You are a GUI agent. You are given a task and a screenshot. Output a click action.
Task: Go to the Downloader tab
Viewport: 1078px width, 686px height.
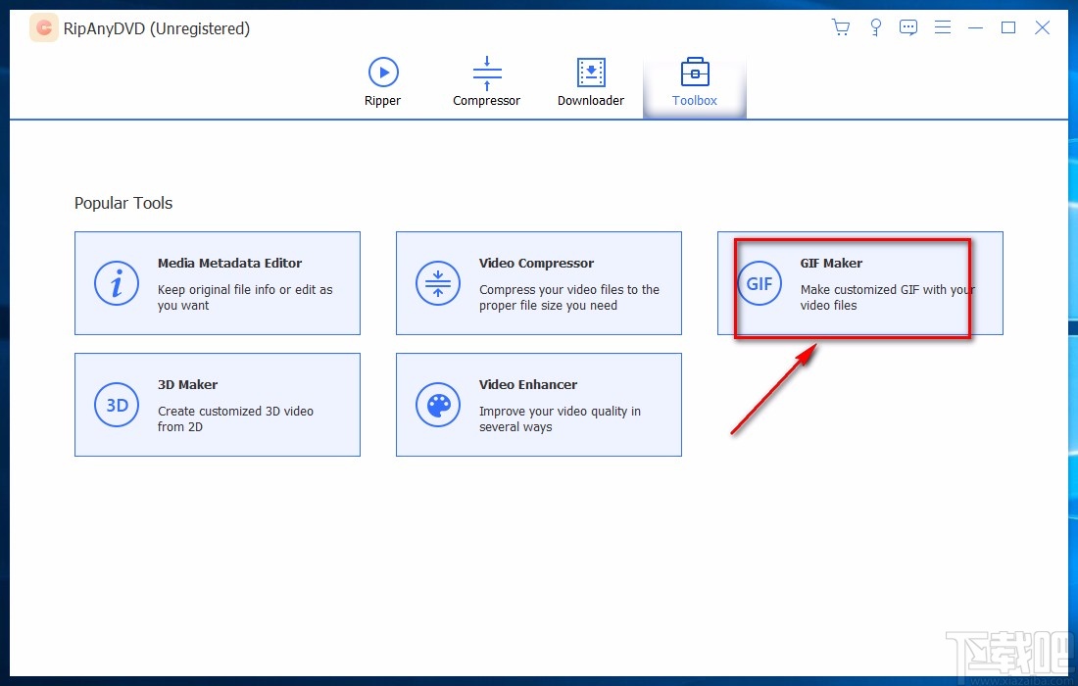pyautogui.click(x=591, y=82)
